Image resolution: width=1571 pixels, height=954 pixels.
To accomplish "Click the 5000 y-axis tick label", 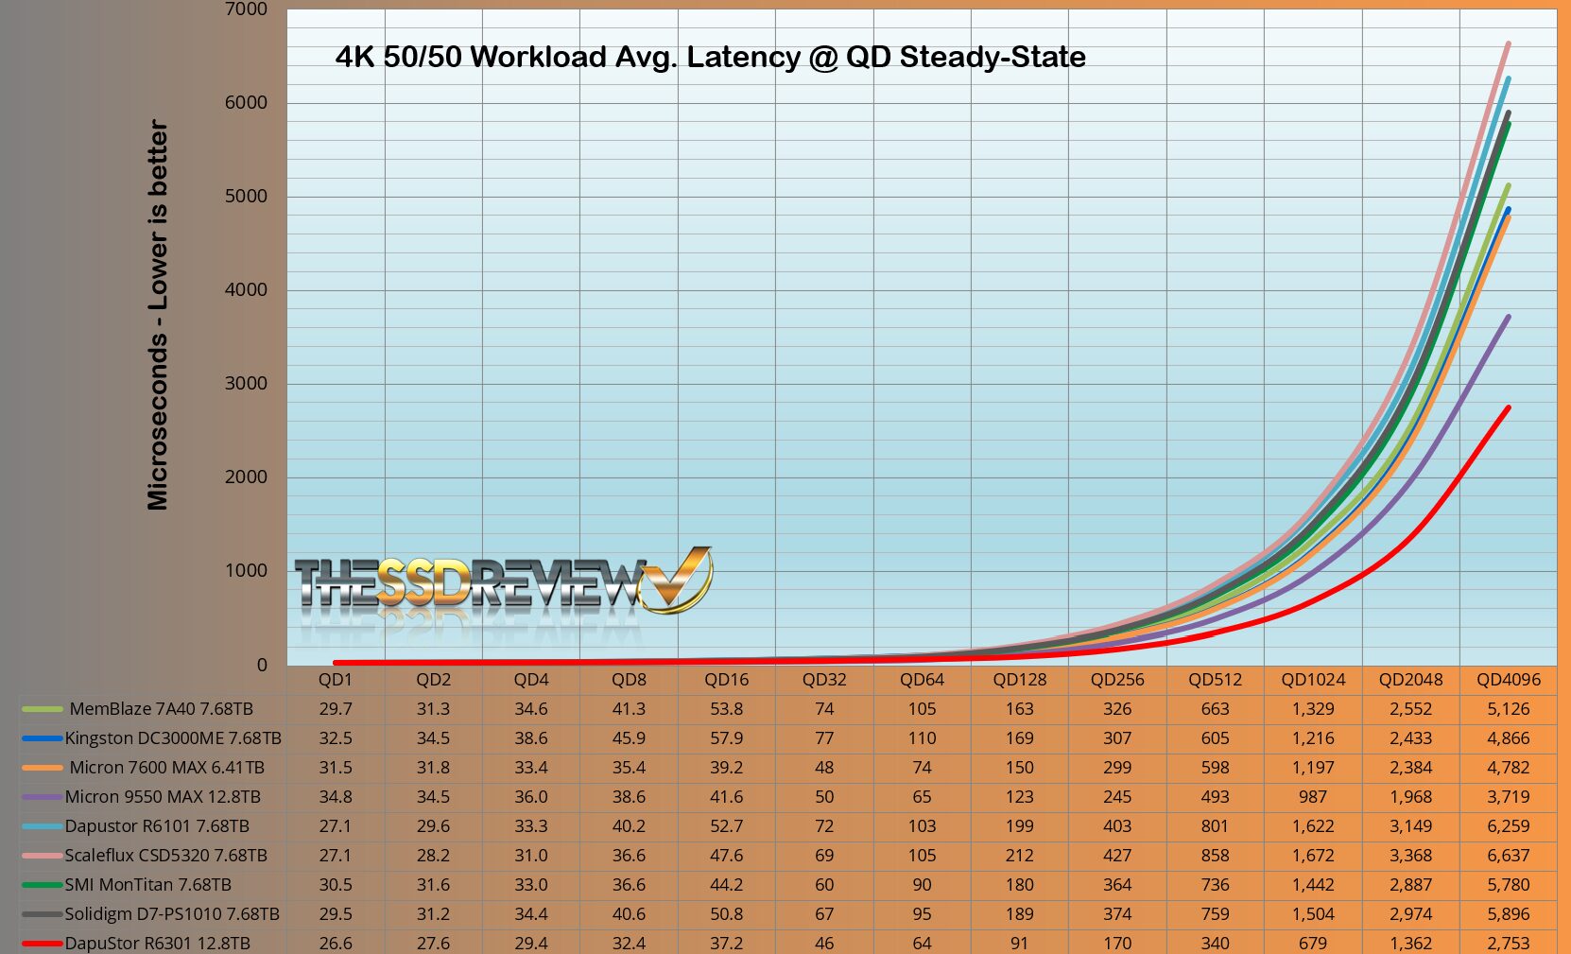I will point(246,196).
